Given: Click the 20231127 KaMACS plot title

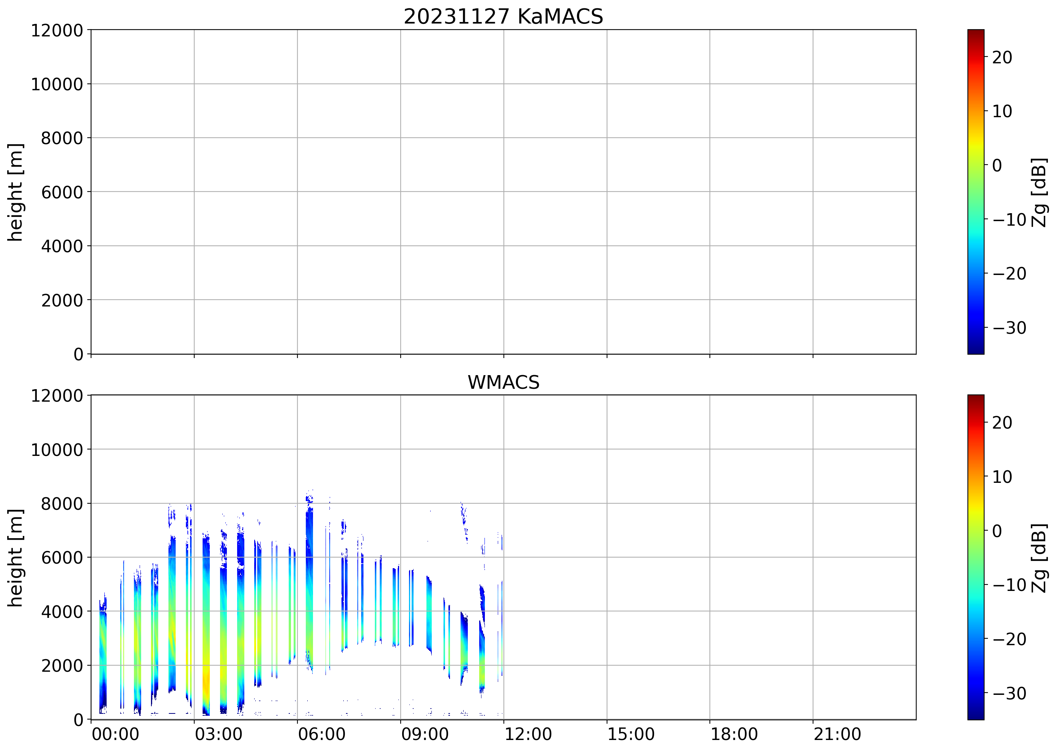Looking at the screenshot, I should click(503, 17).
